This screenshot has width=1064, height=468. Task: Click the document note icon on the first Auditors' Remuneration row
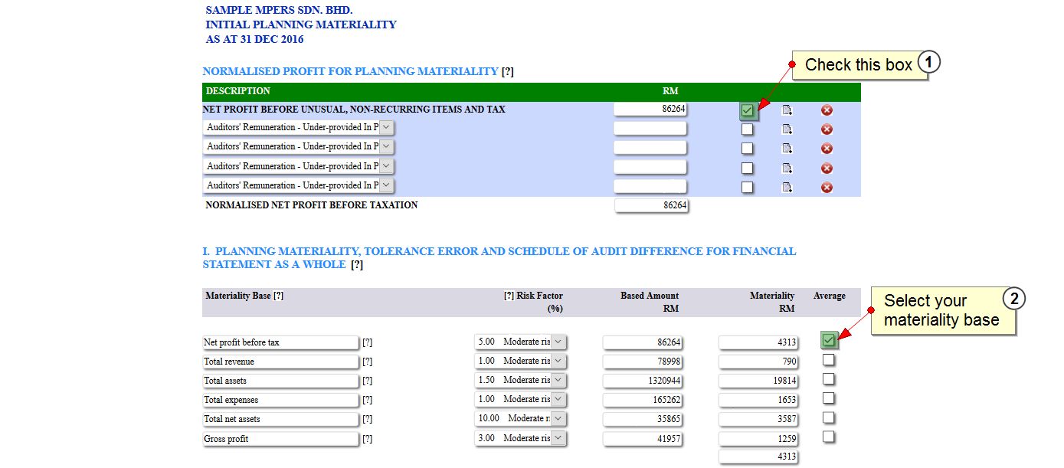coord(786,129)
